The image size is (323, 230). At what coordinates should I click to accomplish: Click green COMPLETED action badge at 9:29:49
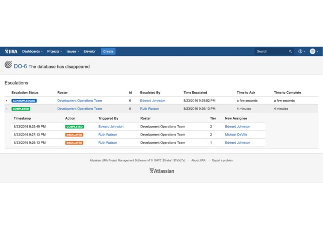click(74, 127)
